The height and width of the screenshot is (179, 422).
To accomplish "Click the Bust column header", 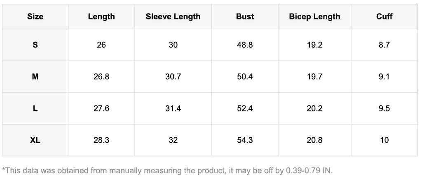I will (245, 17).
